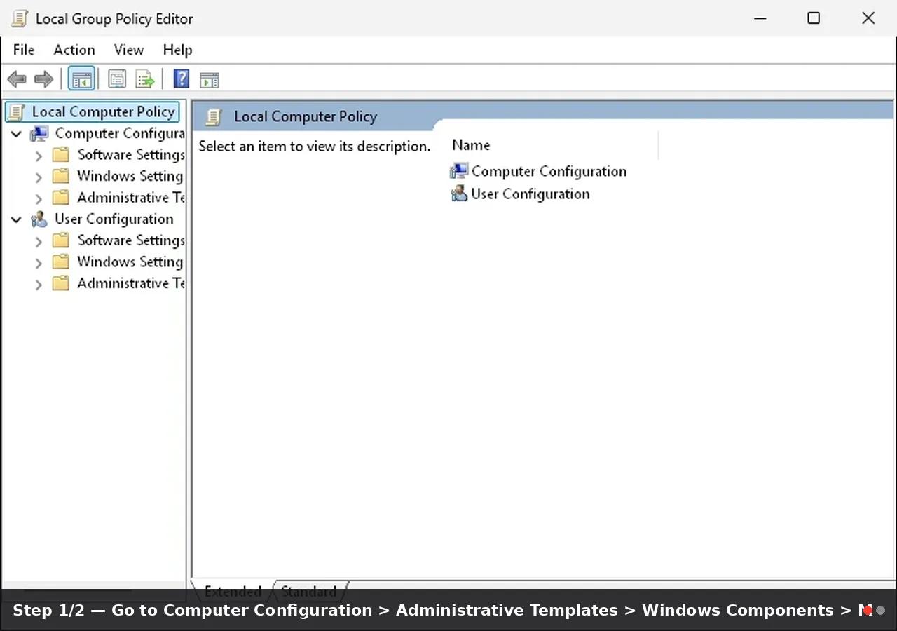The height and width of the screenshot is (631, 897).
Task: Click the Computer Configuration icon in the Name list
Action: tap(459, 171)
